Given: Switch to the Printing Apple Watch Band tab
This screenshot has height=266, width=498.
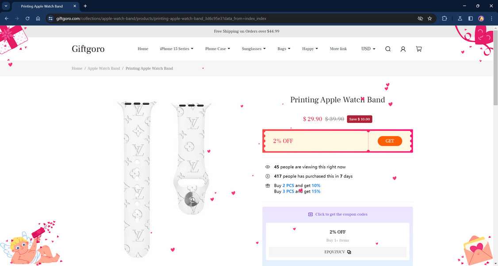Looking at the screenshot, I should 42,6.
